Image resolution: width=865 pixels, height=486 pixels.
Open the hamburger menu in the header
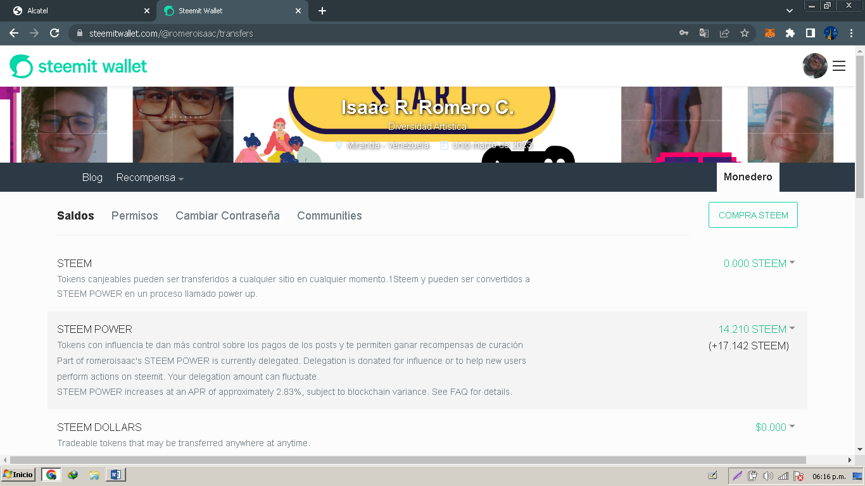(x=839, y=66)
